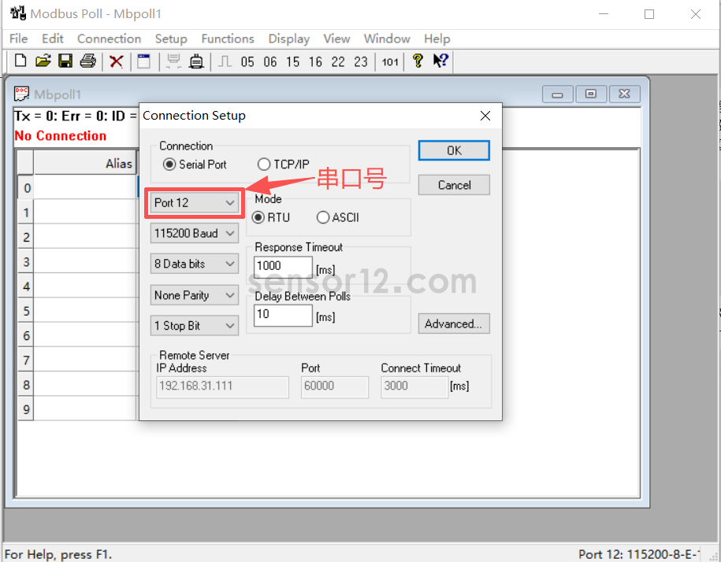Open a saved Modbus Poll file
The width and height of the screenshot is (721, 562).
43,61
